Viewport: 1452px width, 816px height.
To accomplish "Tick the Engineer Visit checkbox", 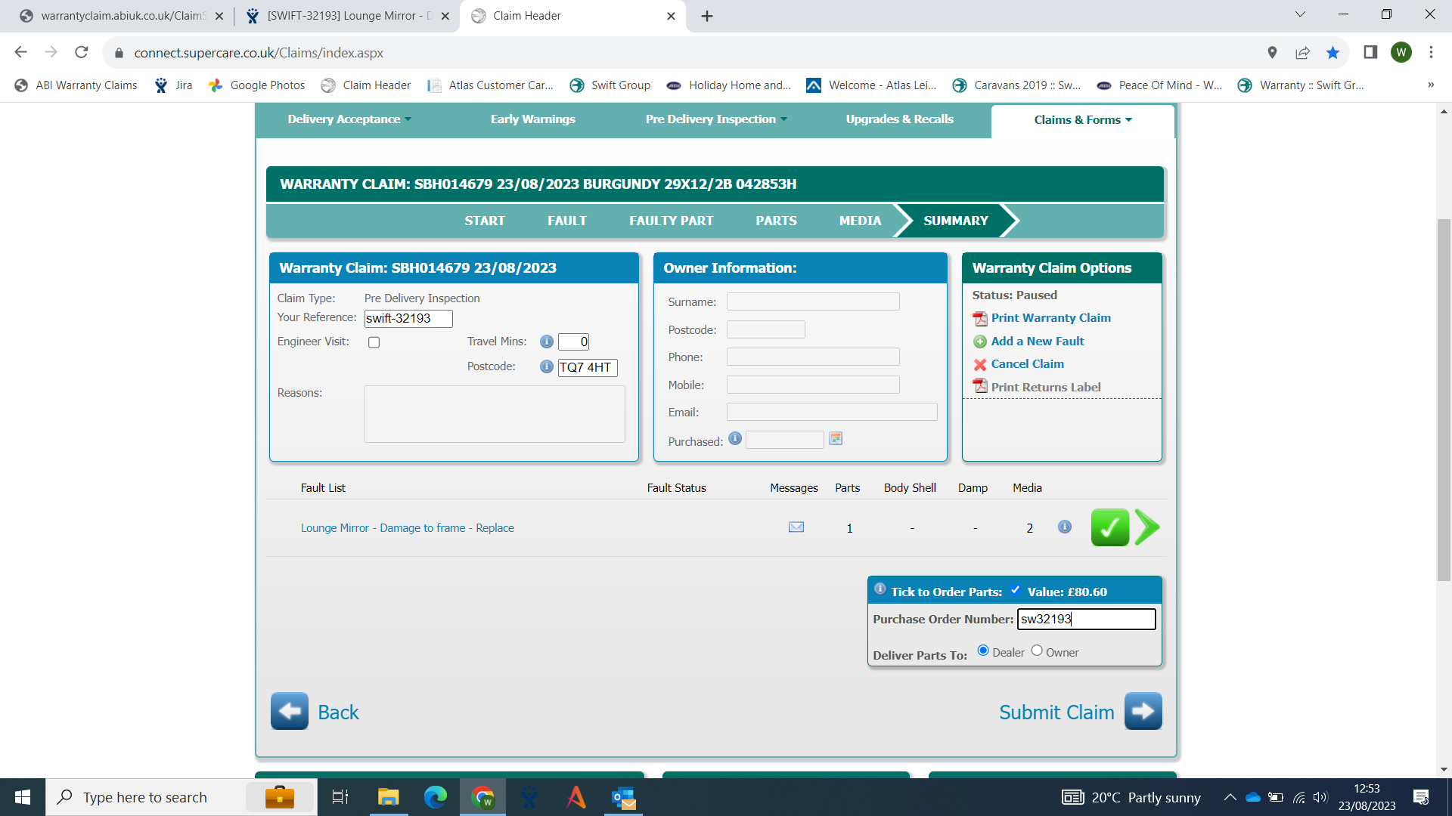I will coord(374,342).
